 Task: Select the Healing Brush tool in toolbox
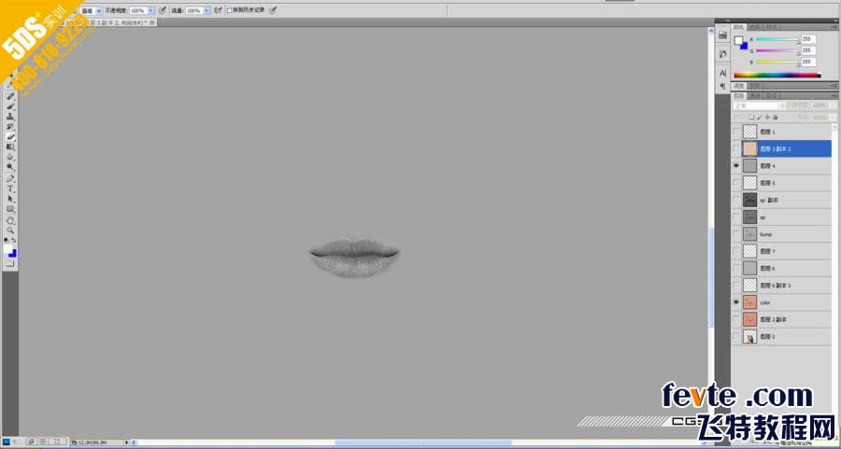pyautogui.click(x=10, y=96)
